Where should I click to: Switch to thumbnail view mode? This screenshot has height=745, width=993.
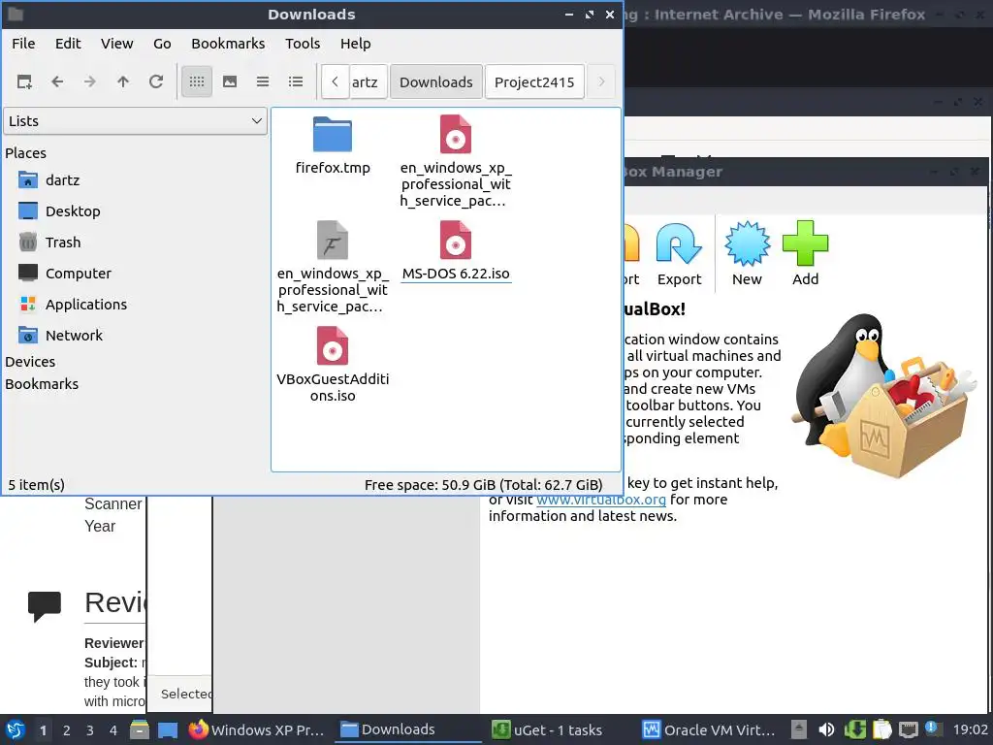click(230, 81)
